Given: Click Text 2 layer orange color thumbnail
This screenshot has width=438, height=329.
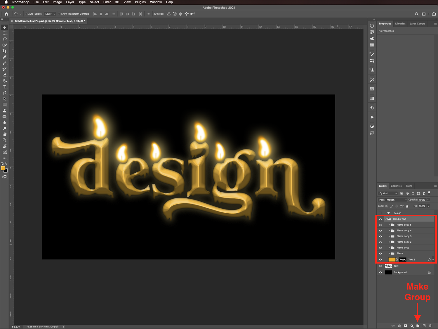Looking at the screenshot, I should point(392,259).
